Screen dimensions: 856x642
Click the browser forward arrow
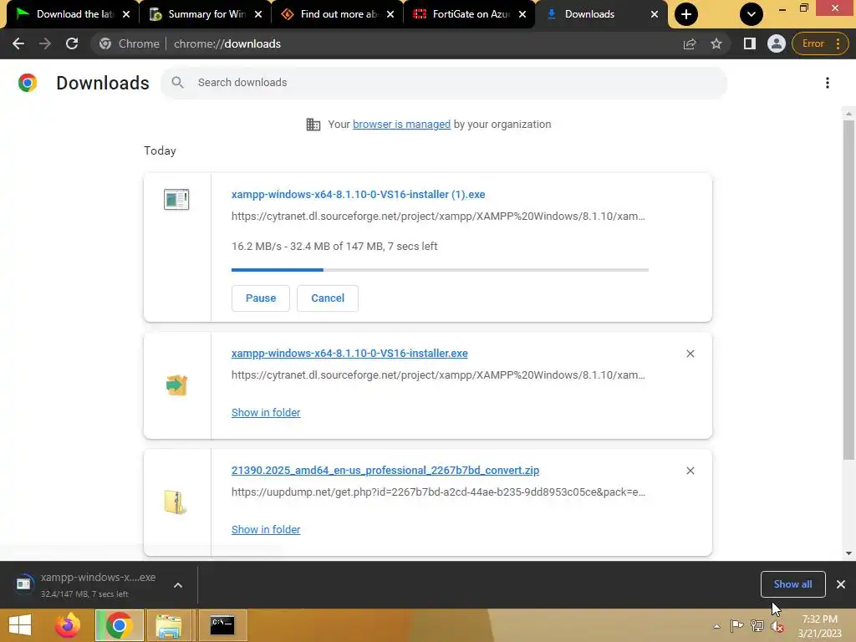45,43
